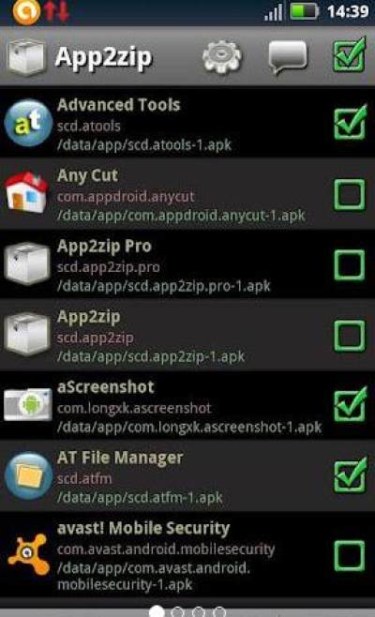Enable the App2zip Pro checkbox
This screenshot has height=617, width=375.
(x=350, y=264)
